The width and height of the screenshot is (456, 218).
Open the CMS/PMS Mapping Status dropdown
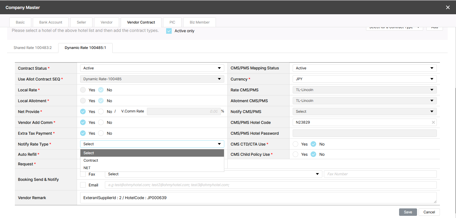tap(364, 68)
